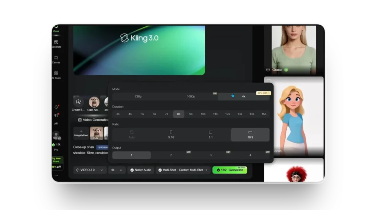Screen dimensions: 373x210
Task: Select 4k mode
Action: (x=244, y=96)
